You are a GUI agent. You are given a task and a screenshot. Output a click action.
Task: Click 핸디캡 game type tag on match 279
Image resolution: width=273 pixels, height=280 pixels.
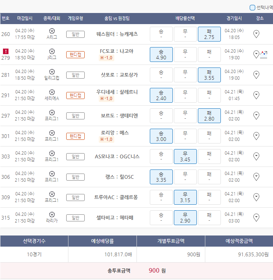(x=75, y=55)
